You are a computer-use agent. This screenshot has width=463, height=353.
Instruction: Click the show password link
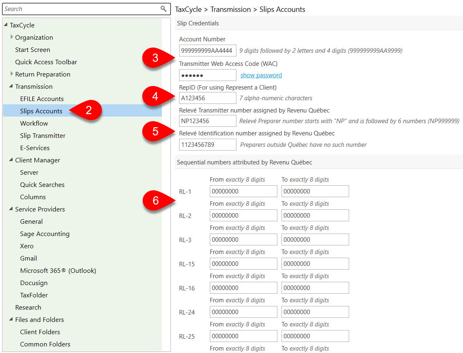click(x=261, y=75)
